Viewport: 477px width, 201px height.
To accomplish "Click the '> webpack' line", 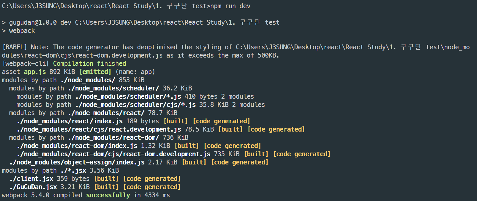I will (18, 31).
